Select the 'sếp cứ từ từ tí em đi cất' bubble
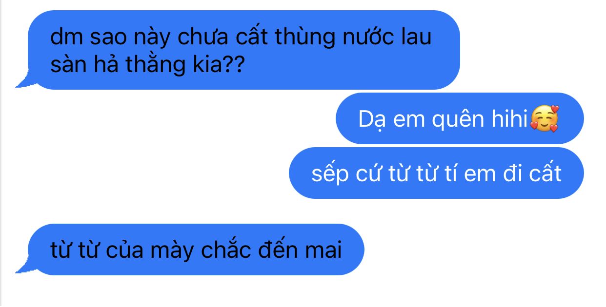The image size is (606, 307). coord(436,173)
